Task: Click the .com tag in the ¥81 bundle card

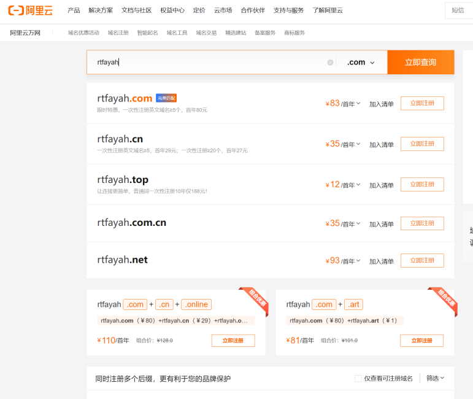Action: coord(324,304)
